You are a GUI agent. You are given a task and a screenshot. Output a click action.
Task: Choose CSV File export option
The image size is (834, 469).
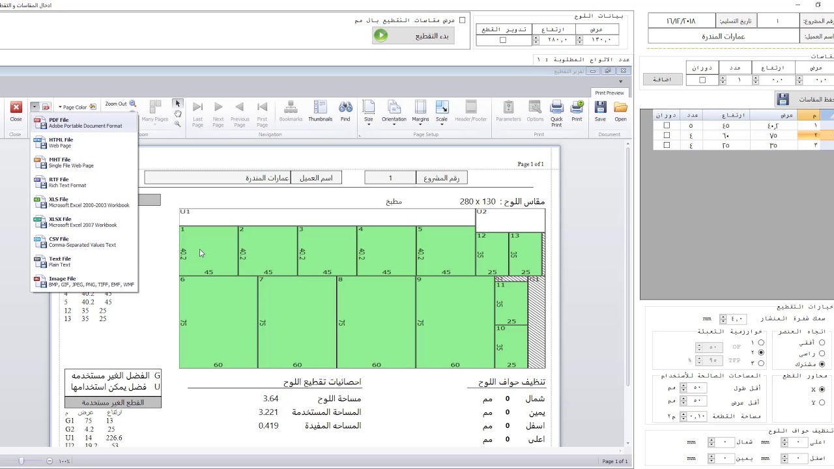[x=85, y=242]
